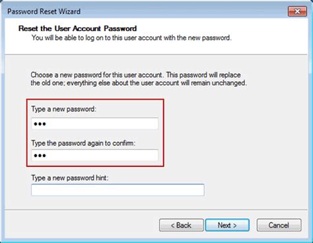Click the 'Reset the User Account Password' heading

coord(77,28)
